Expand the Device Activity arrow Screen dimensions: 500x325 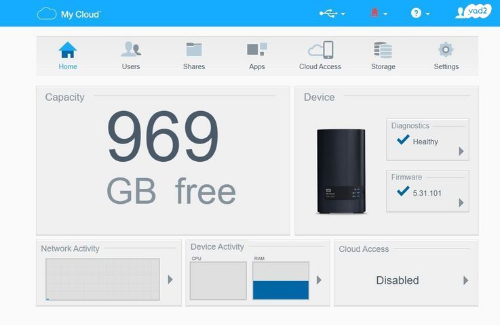[319, 280]
